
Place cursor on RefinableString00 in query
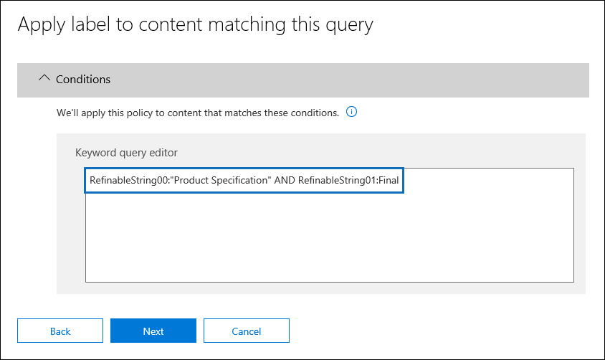tap(128, 180)
